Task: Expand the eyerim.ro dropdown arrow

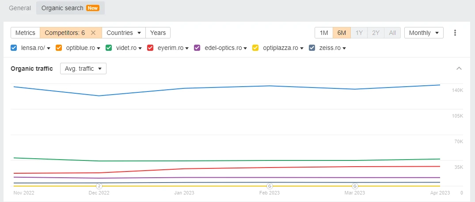Action: pyautogui.click(x=187, y=48)
